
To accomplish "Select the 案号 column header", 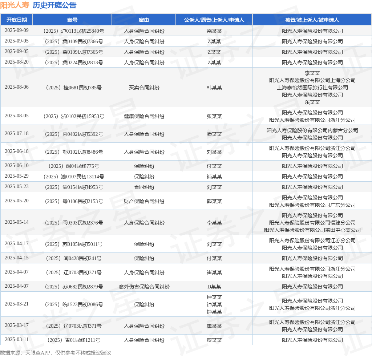I will click(x=72, y=20).
